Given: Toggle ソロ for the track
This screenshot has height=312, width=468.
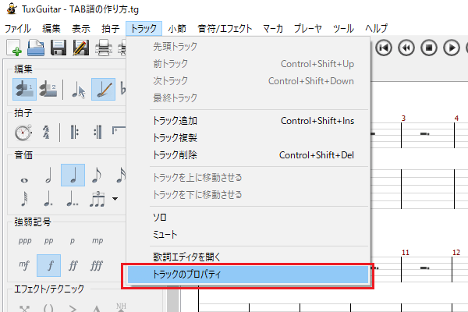Looking at the screenshot, I should [248, 218].
